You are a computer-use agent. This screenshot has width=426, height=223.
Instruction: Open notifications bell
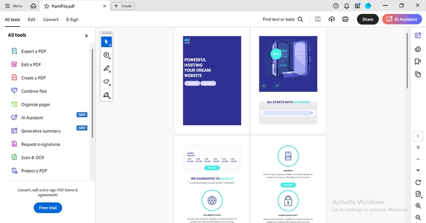tap(347, 6)
